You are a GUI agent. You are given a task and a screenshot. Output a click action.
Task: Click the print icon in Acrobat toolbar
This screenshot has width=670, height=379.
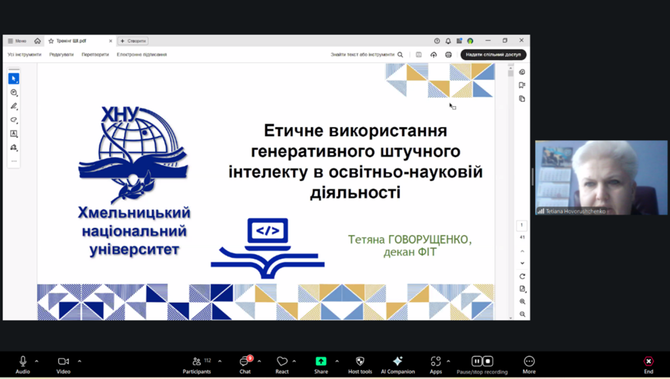[448, 55]
